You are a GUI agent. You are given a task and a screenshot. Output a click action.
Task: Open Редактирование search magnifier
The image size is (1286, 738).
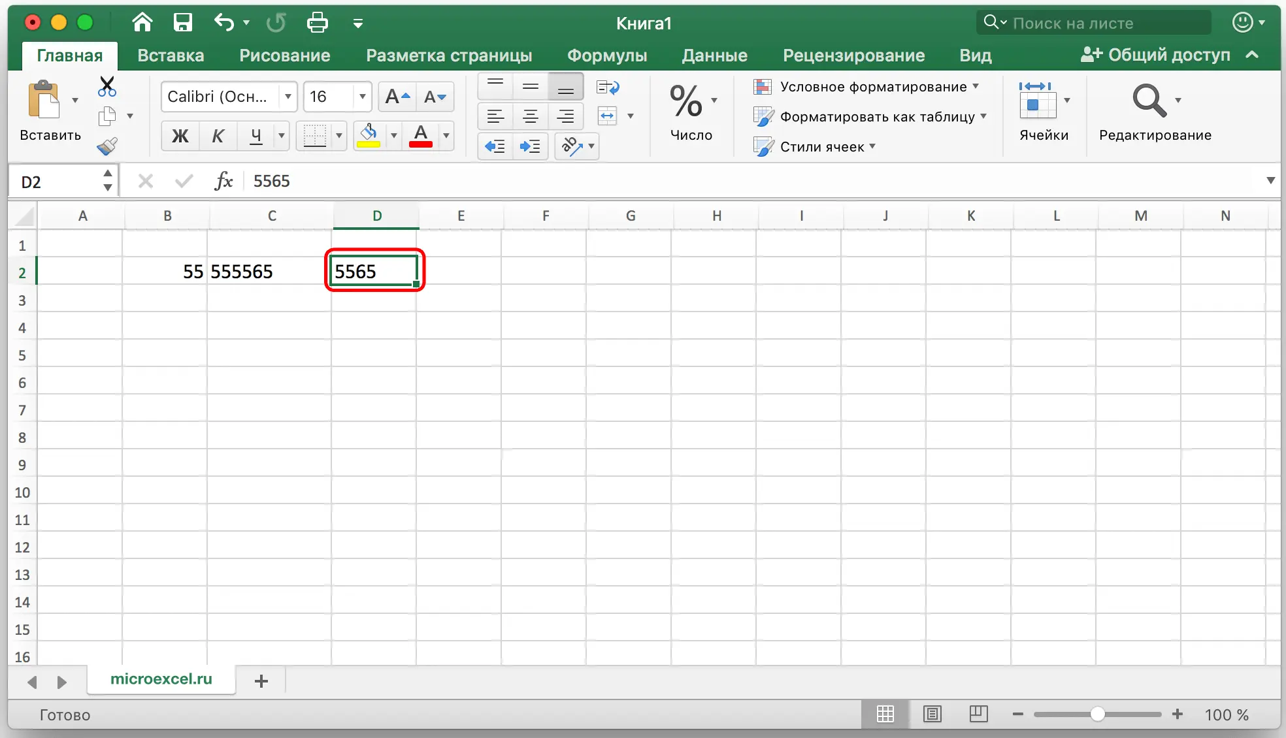pyautogui.click(x=1149, y=100)
